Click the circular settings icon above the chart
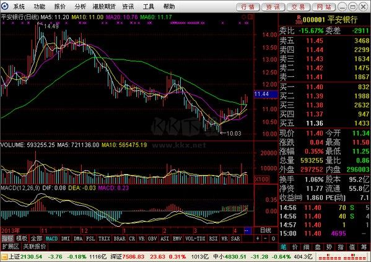Screen dimensions: 371x262 coord(244,17)
